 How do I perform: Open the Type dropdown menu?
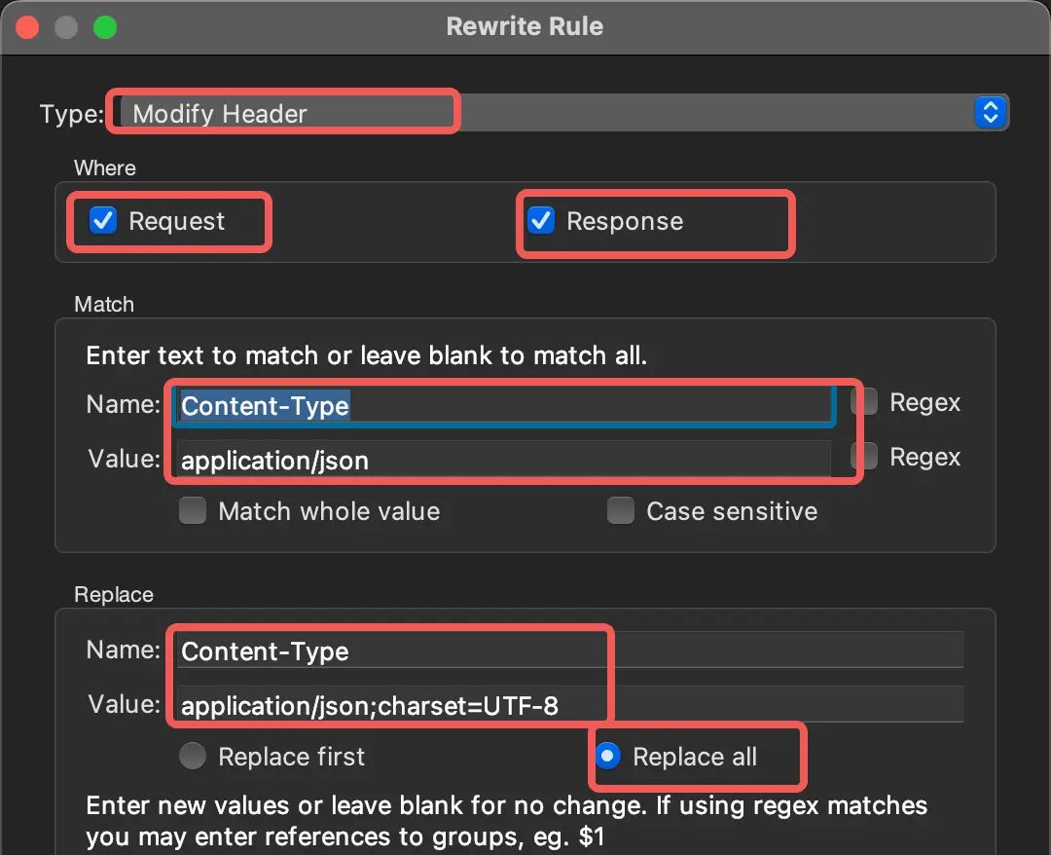tap(545, 113)
